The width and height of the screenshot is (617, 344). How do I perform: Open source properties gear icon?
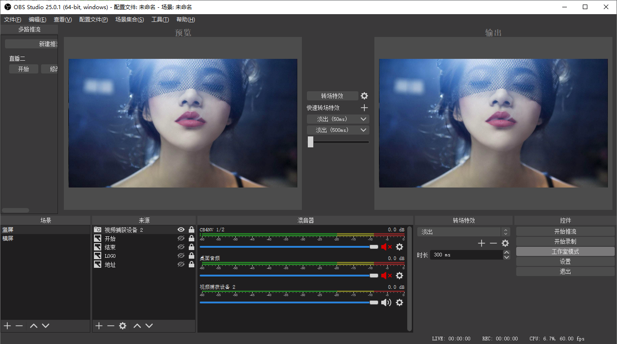[123, 326]
